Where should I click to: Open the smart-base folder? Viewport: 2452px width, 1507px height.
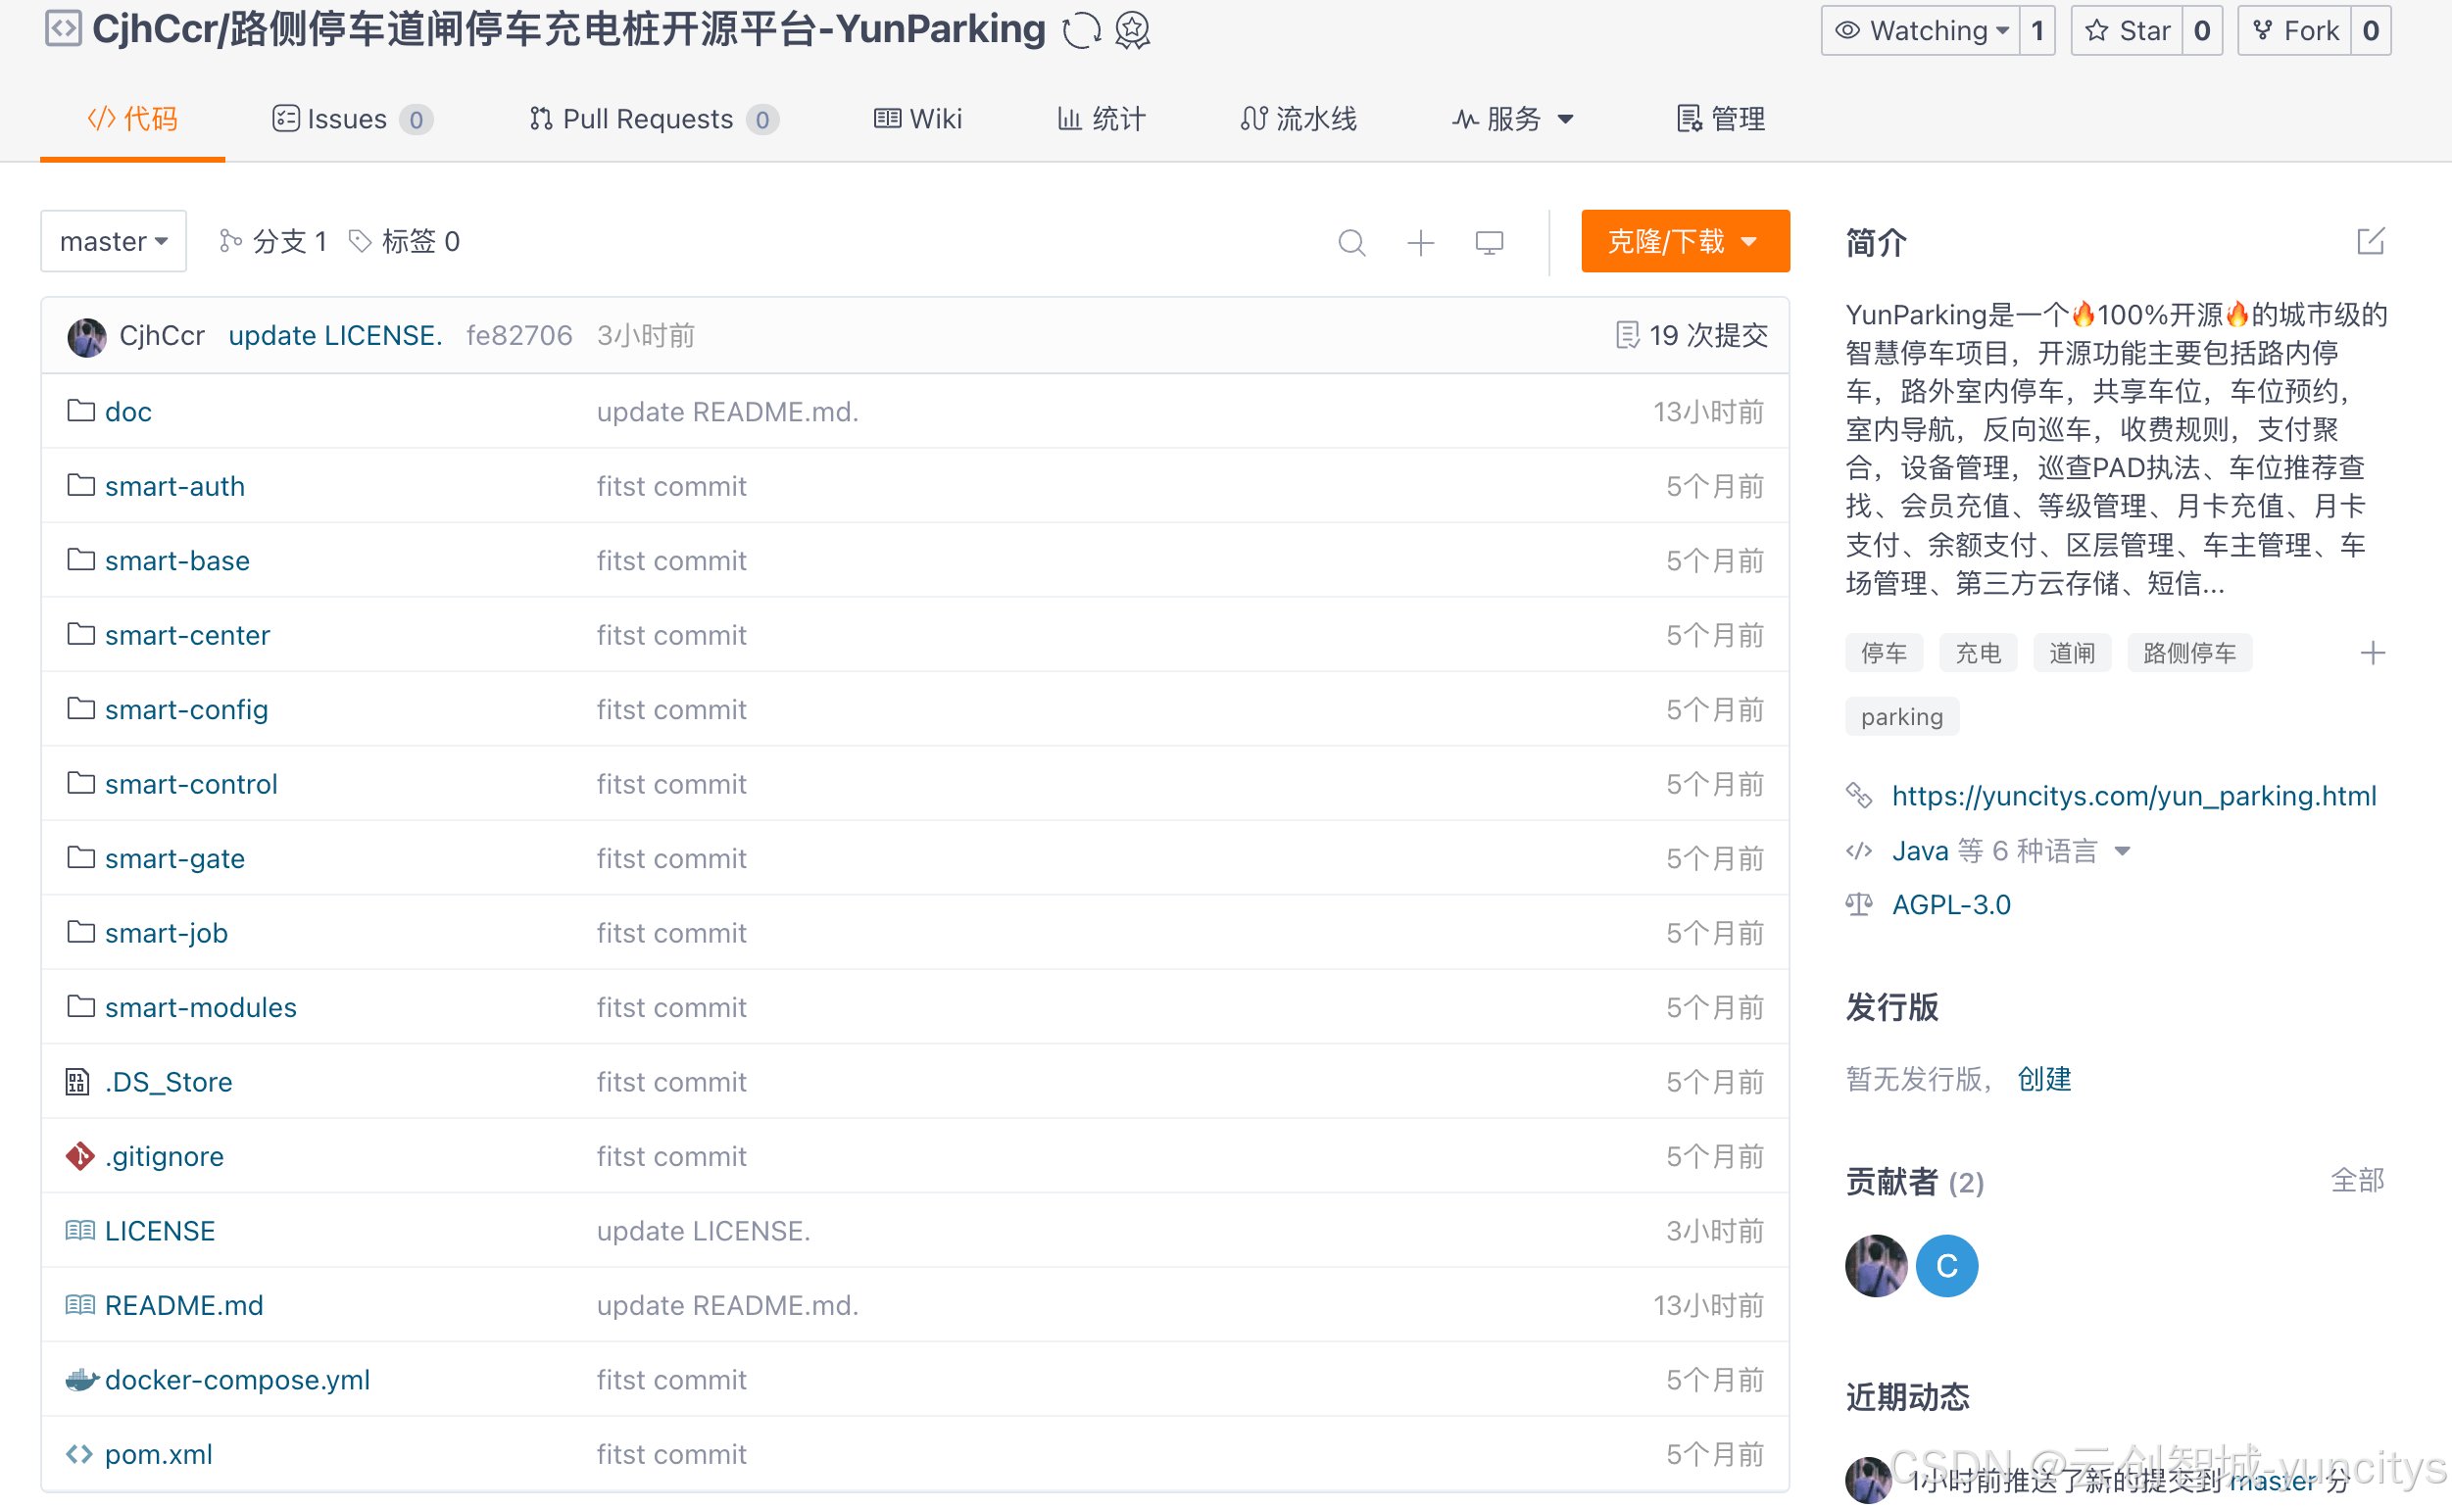[176, 561]
